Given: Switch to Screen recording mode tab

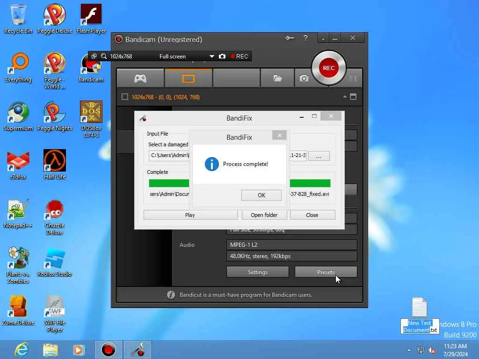Looking at the screenshot, I should tap(189, 79).
